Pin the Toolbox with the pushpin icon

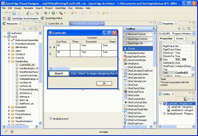point(154,29)
